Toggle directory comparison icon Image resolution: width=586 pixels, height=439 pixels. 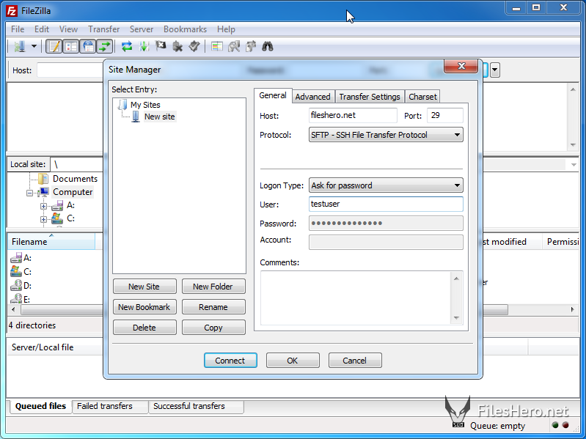coord(234,47)
